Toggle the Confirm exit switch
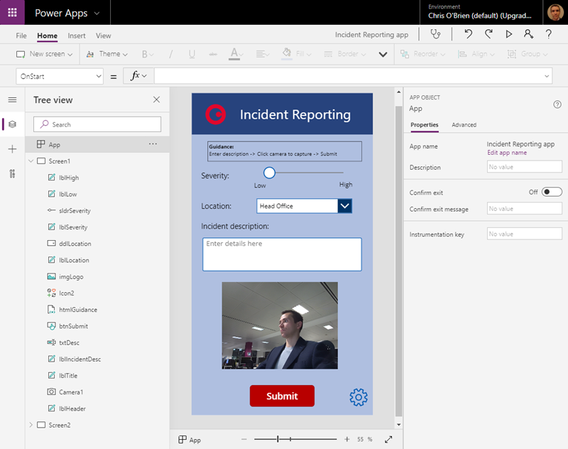Viewport: 568px width, 449px height. [552, 192]
